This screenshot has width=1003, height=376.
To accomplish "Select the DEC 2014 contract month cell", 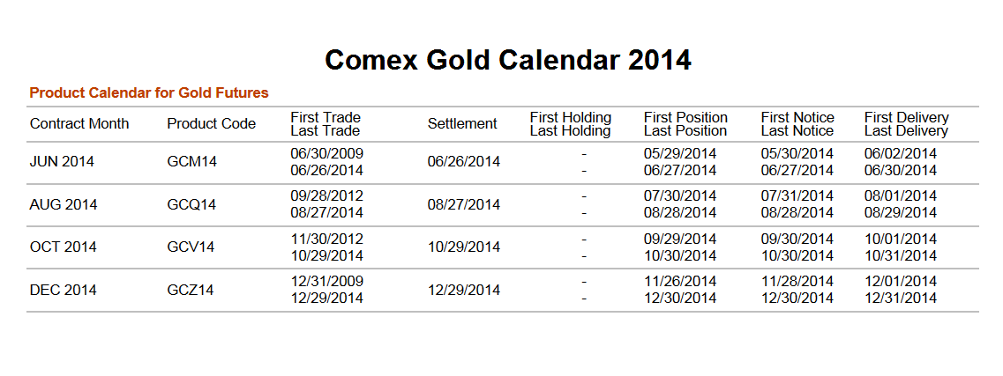I will pyautogui.click(x=63, y=290).
